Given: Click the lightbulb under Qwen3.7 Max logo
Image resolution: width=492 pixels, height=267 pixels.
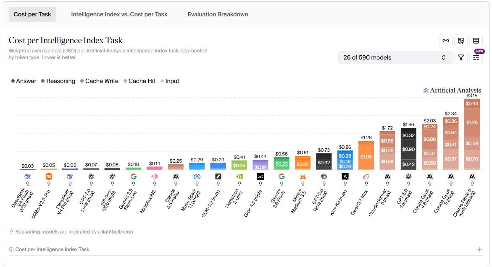Looking at the screenshot, I should click(366, 184).
